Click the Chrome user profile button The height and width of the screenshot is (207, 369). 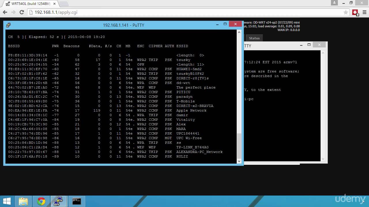[x=334, y=3]
